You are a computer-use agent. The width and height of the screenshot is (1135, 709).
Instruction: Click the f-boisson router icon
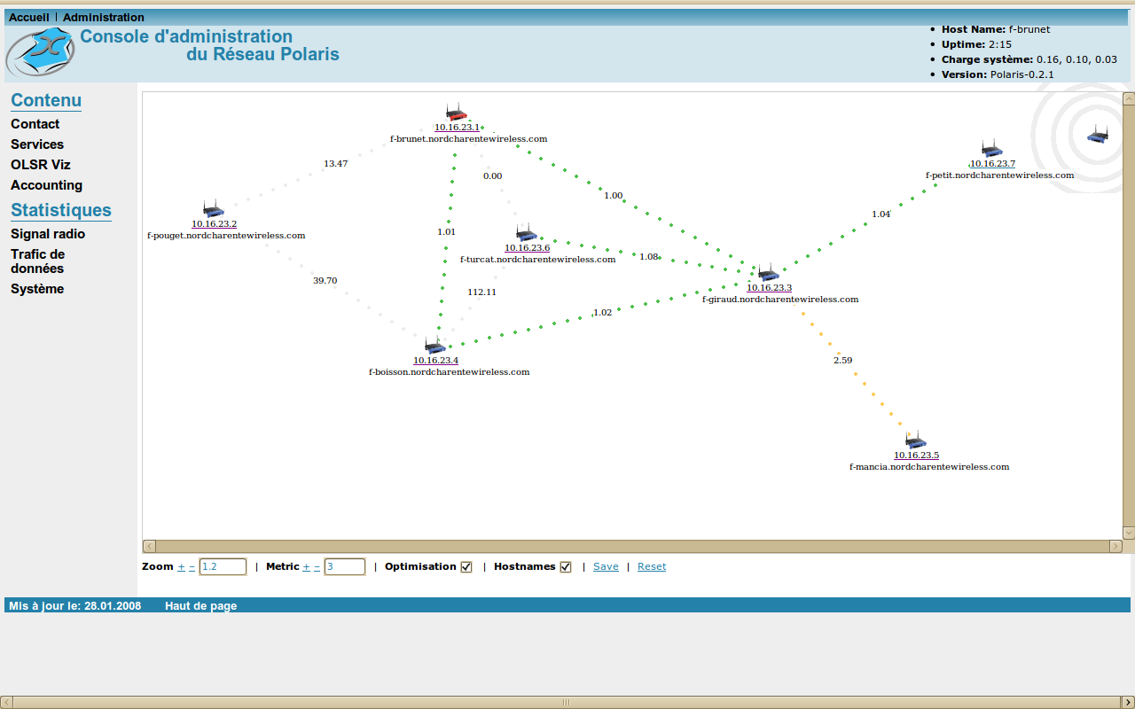tap(435, 345)
